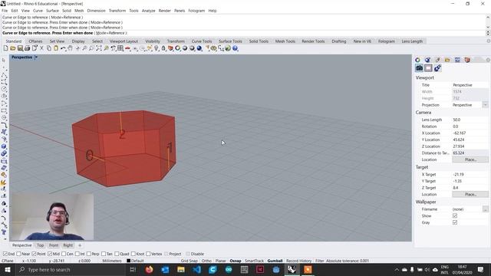Click the lightbulb Hide objects icon
This screenshot has height=276, width=491.
156,48
